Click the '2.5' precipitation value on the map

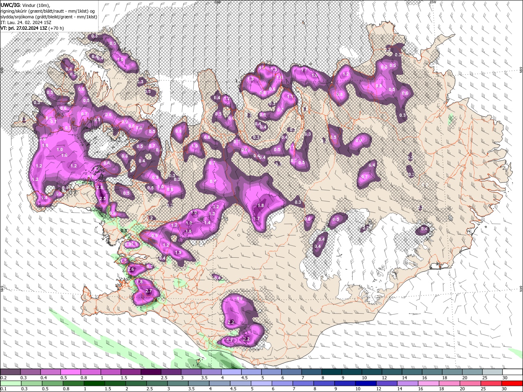point(103,198)
